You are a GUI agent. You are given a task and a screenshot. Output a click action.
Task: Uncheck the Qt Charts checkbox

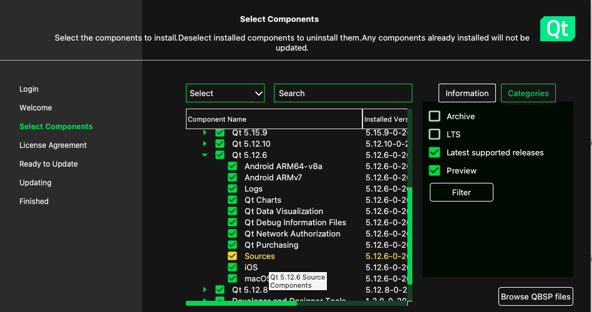(232, 200)
